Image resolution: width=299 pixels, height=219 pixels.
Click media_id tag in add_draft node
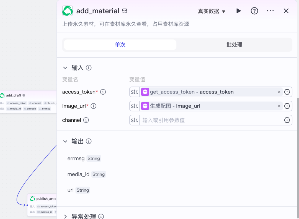click(x=14, y=109)
